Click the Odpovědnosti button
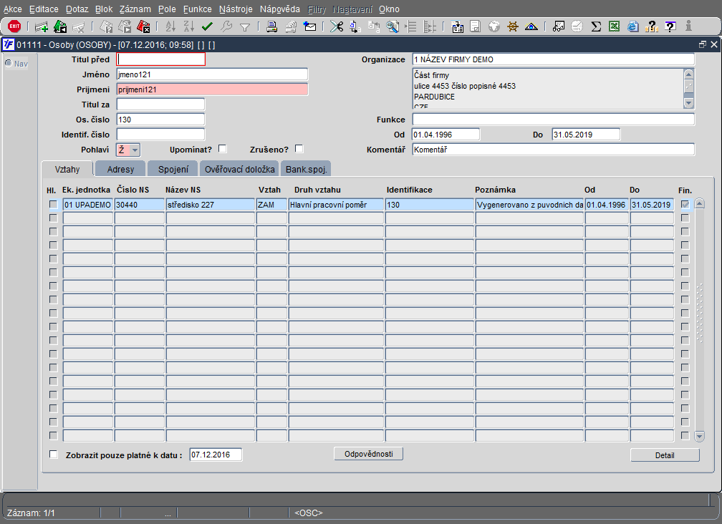 point(368,454)
